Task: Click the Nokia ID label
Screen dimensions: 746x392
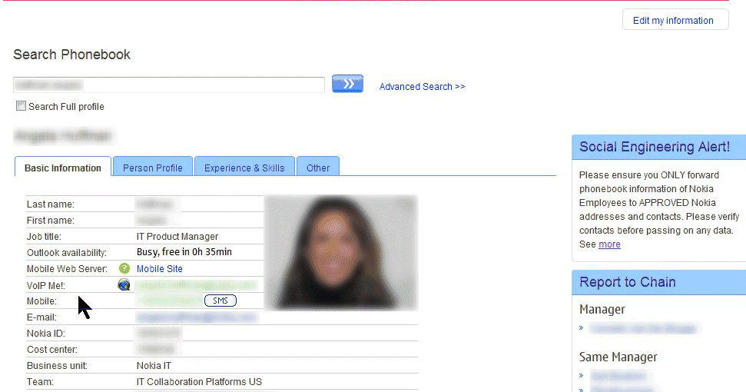Action: (45, 333)
